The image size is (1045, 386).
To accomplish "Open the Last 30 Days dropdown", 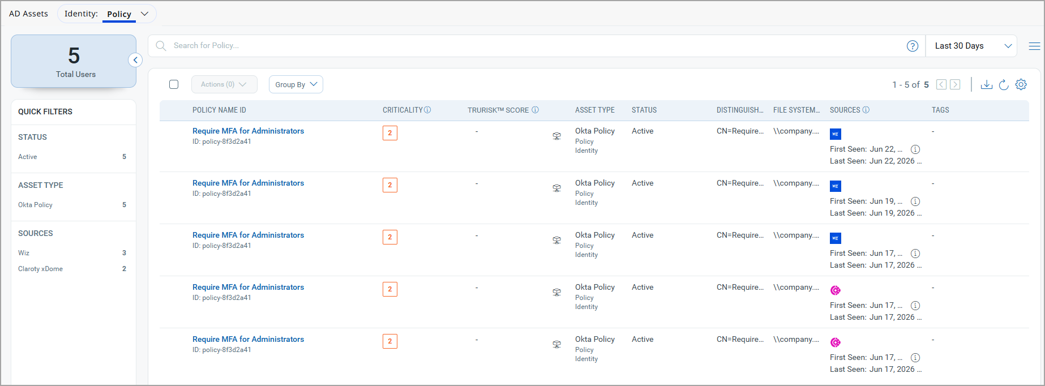I will (971, 46).
